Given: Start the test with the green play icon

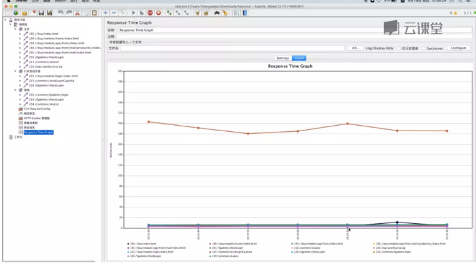Looking at the screenshot, I should [133, 13].
